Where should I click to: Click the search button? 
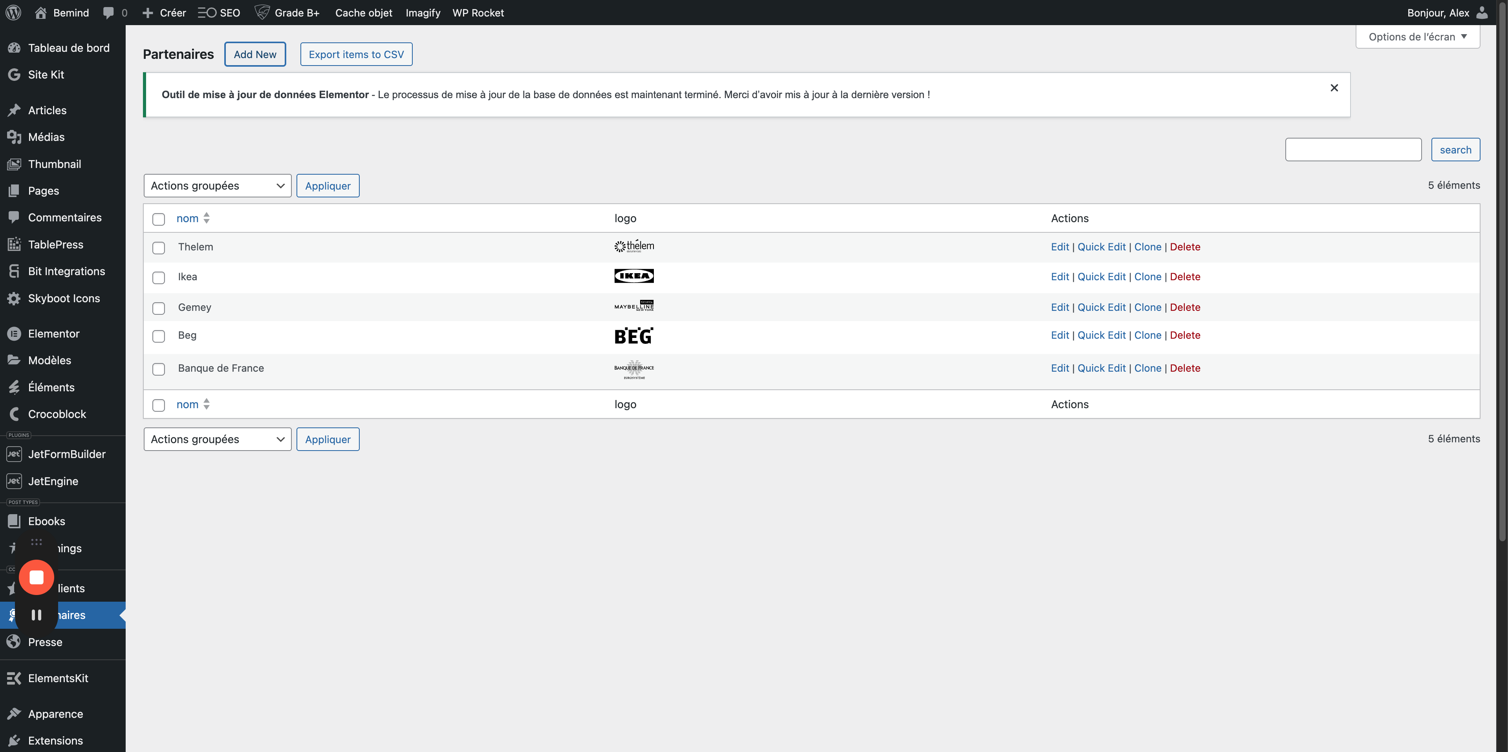(1455, 150)
